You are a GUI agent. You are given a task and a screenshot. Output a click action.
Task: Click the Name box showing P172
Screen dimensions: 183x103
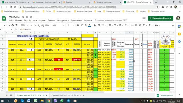(x=6, y=29)
